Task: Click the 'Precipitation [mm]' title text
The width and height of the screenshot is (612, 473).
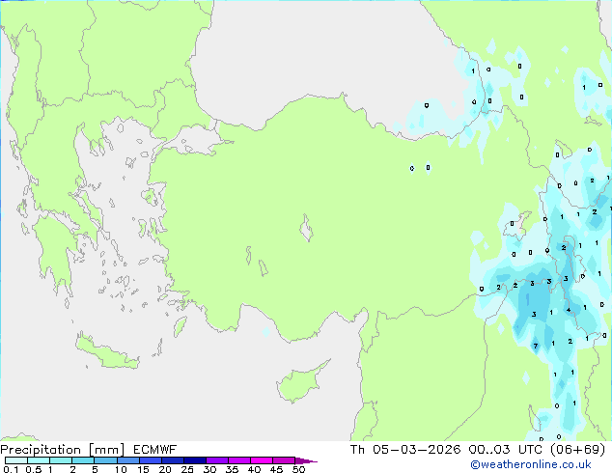Action: [62, 450]
